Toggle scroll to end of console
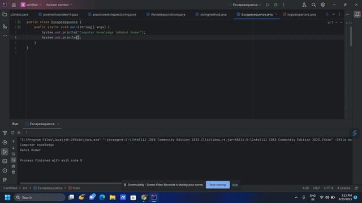Screen dimensions: 362x203 click(14, 160)
